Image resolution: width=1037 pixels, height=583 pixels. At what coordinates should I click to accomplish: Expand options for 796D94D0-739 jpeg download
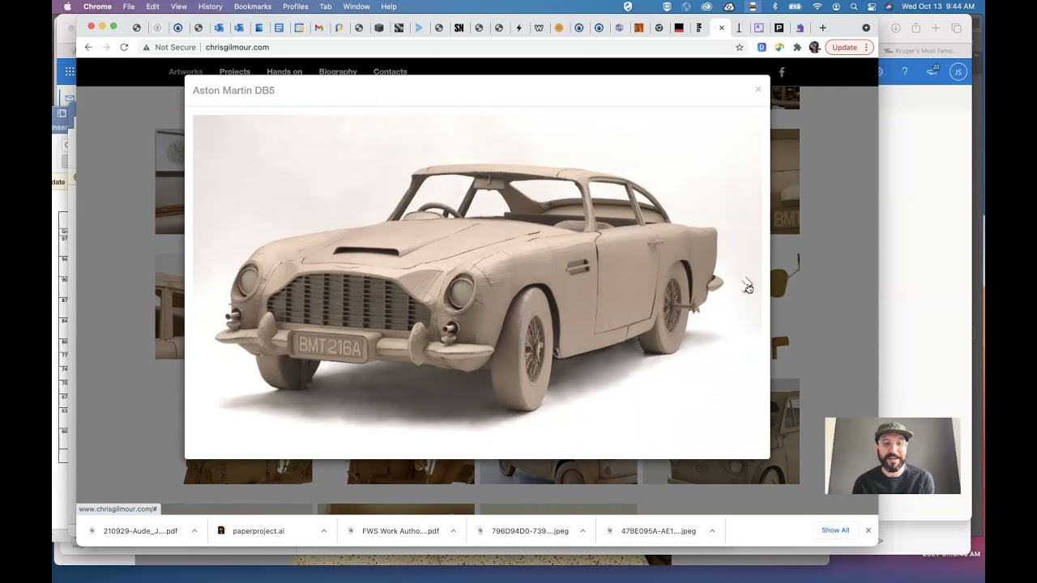pyautogui.click(x=583, y=531)
